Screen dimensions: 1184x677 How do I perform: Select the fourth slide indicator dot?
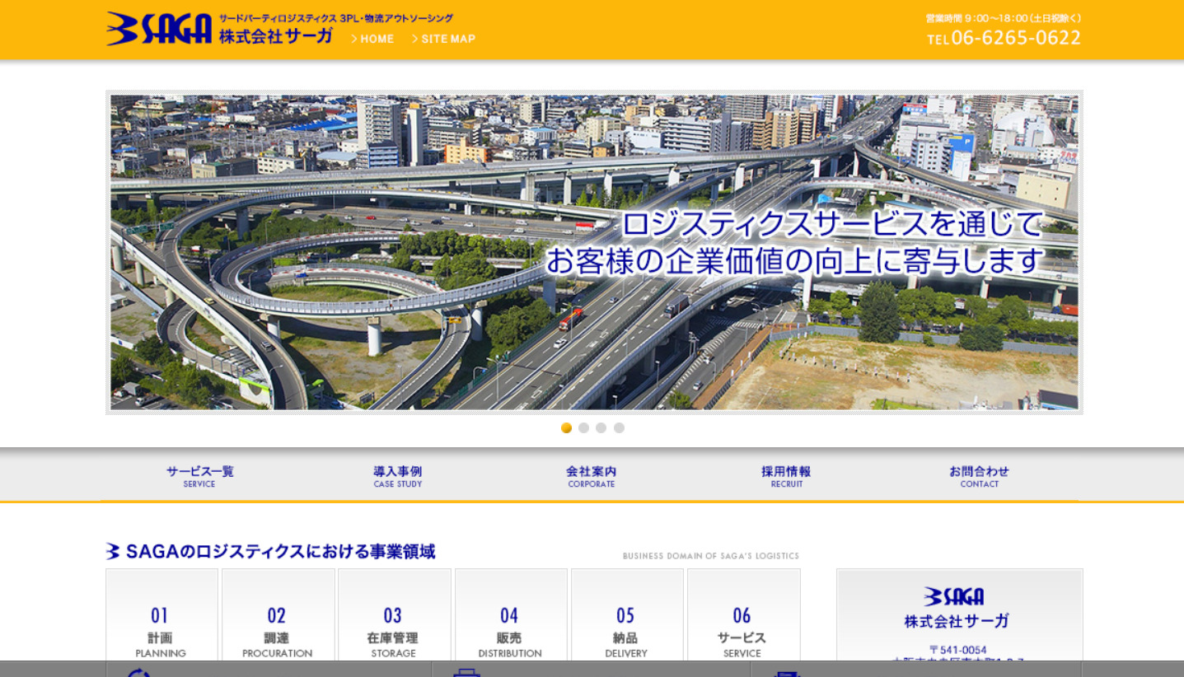(x=619, y=428)
